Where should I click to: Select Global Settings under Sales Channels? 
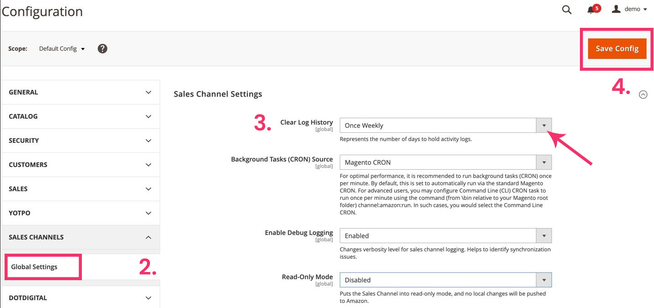point(34,267)
